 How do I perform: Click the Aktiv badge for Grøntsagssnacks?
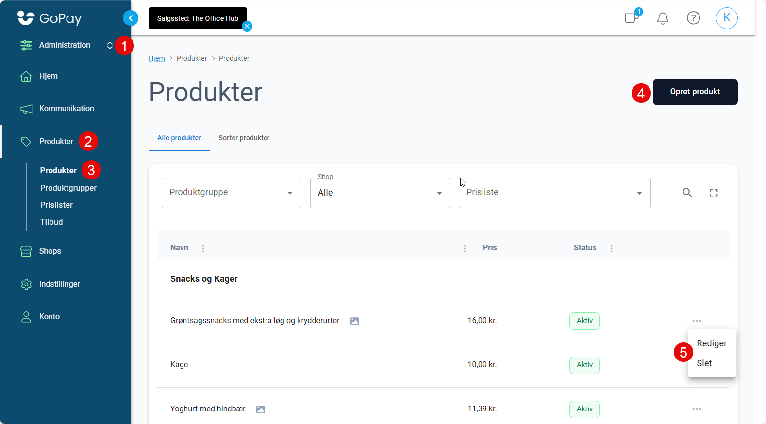click(x=584, y=321)
